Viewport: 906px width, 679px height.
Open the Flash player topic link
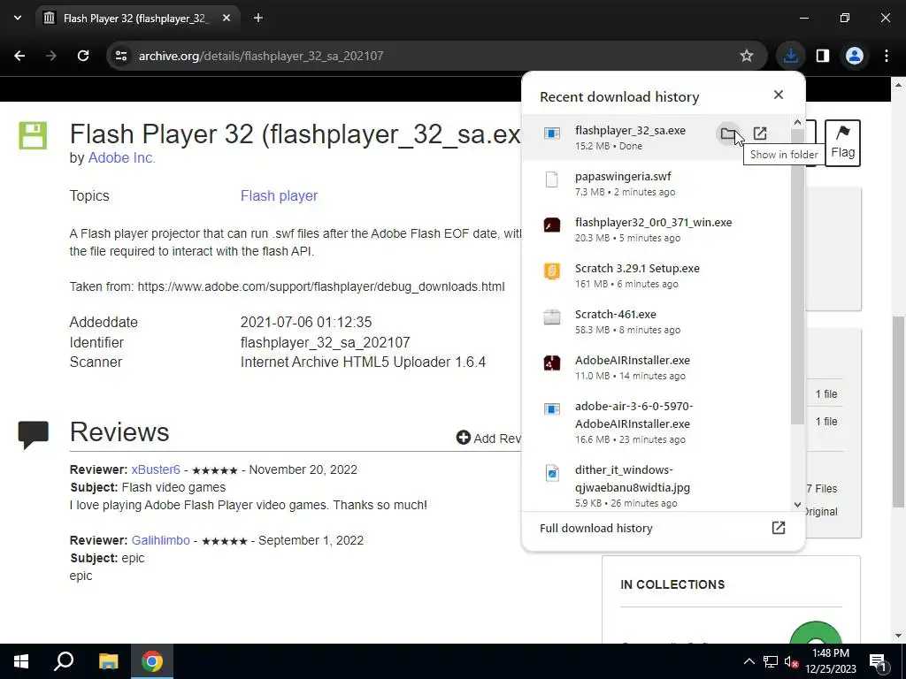click(x=279, y=195)
